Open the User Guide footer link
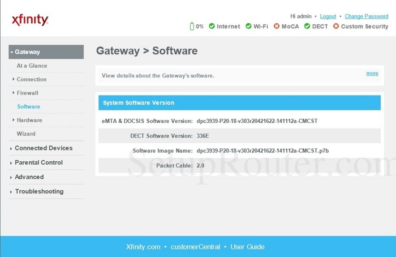The width and height of the screenshot is (396, 257). [x=247, y=247]
